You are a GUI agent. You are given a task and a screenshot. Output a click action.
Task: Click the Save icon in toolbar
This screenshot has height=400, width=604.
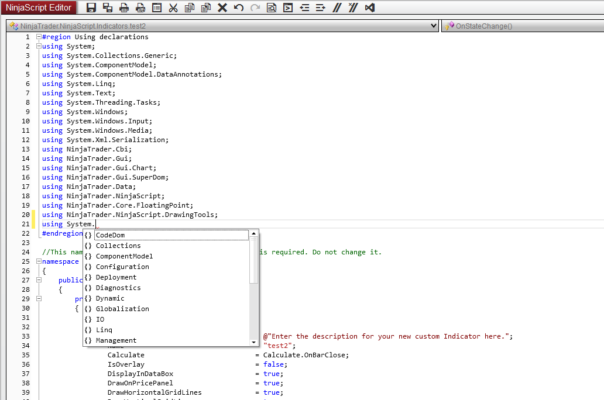coord(91,8)
